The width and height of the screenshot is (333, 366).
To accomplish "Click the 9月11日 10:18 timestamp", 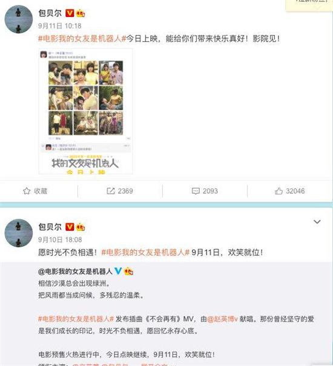I will (60, 25).
